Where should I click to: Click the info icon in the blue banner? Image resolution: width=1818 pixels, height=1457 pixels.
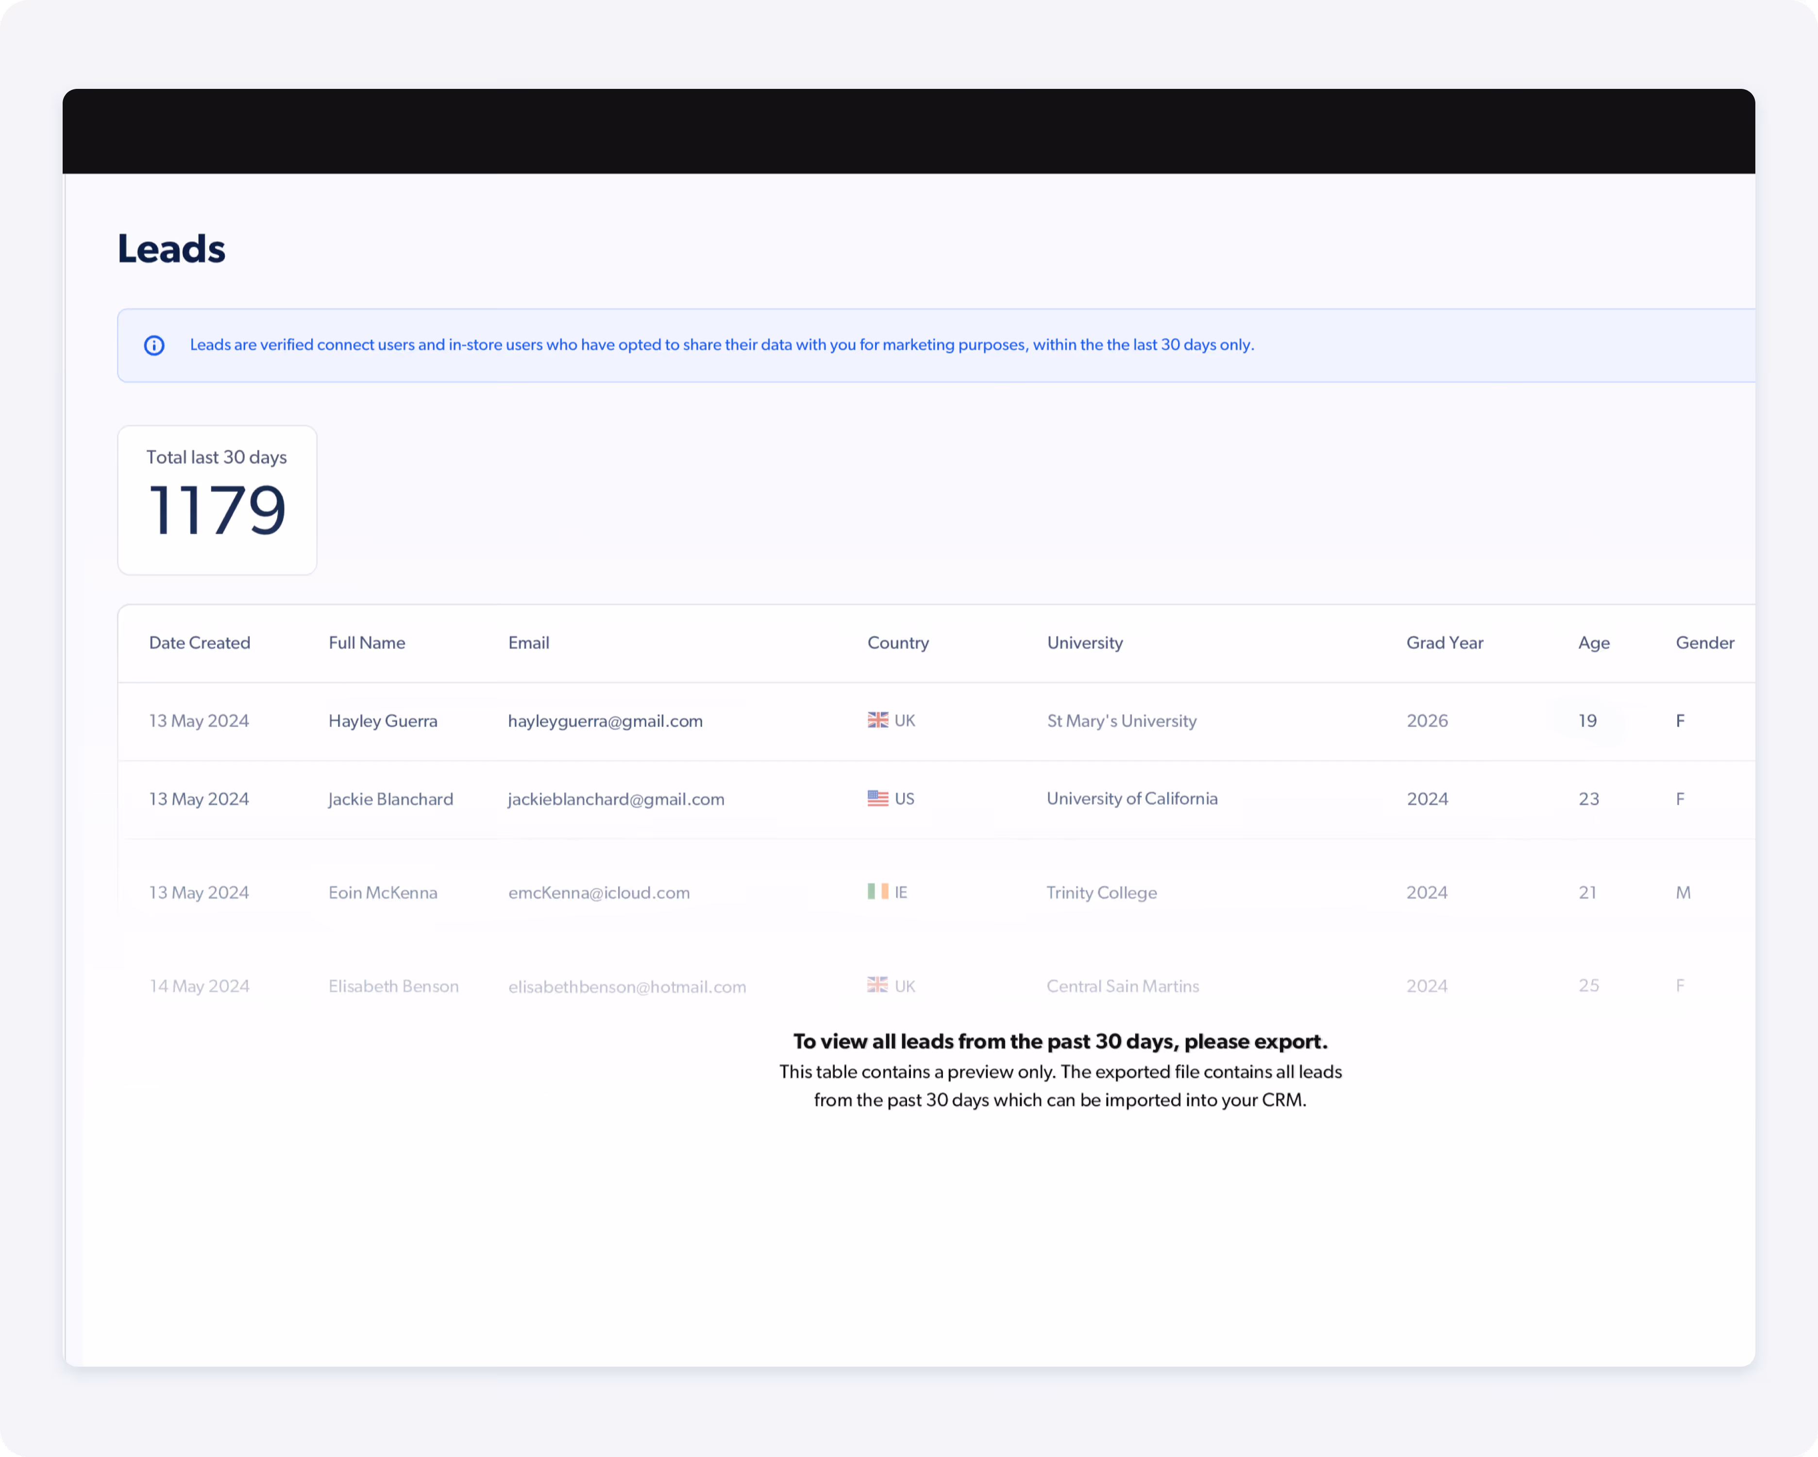[154, 345]
